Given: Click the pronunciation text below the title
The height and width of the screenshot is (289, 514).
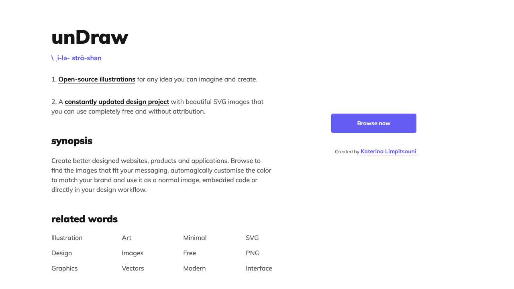Looking at the screenshot, I should click(x=76, y=58).
